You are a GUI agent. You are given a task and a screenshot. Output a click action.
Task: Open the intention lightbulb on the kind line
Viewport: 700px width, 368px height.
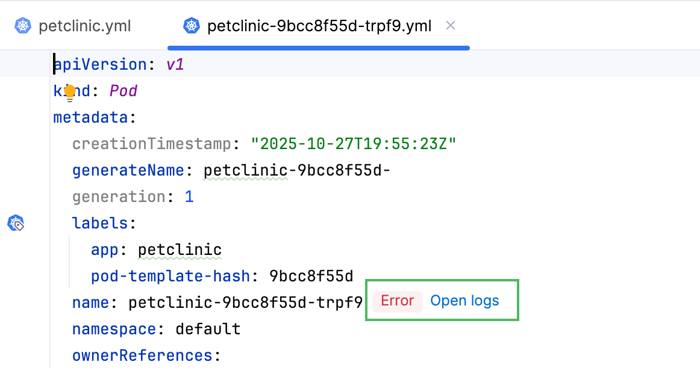[x=69, y=91]
